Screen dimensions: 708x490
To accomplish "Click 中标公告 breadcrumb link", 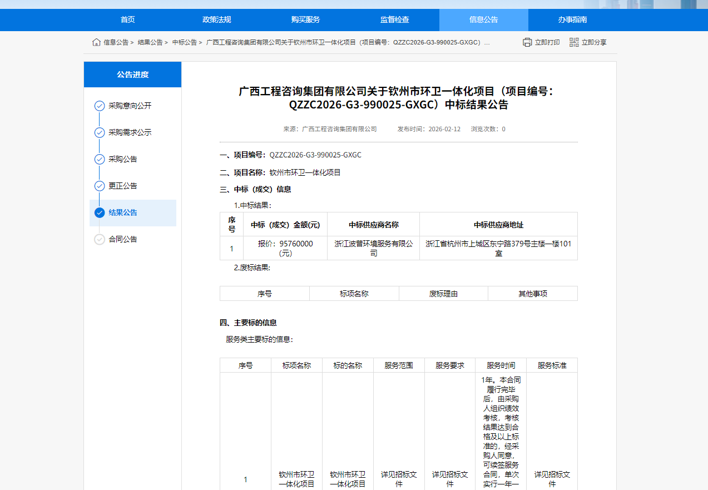I will (x=185, y=42).
